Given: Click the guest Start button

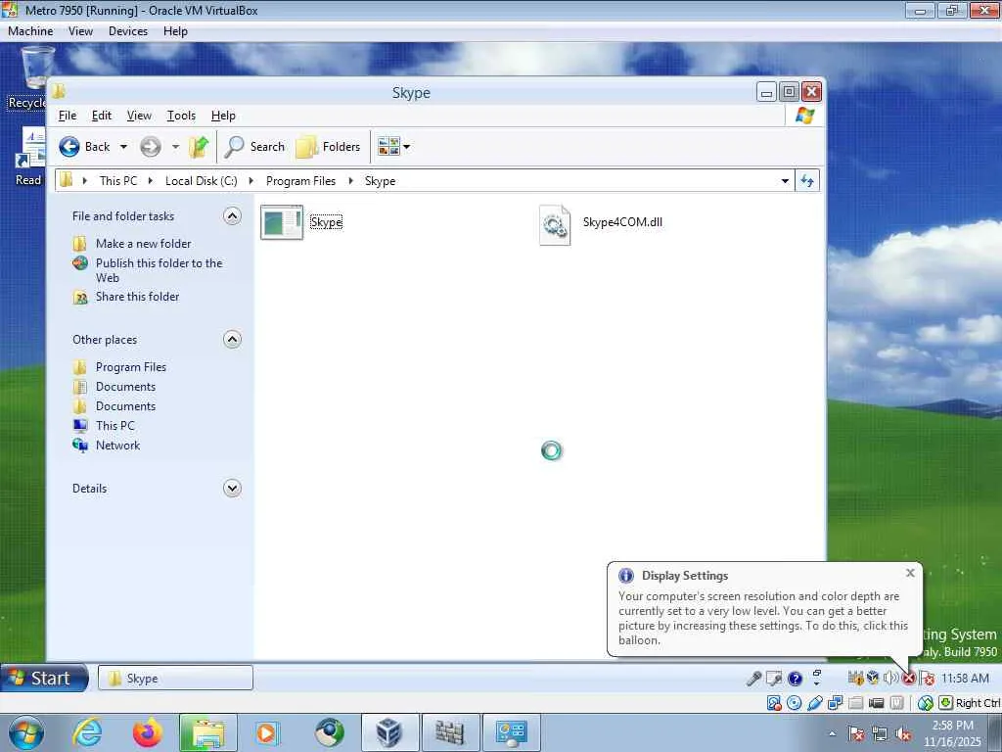Looking at the screenshot, I should click(44, 678).
